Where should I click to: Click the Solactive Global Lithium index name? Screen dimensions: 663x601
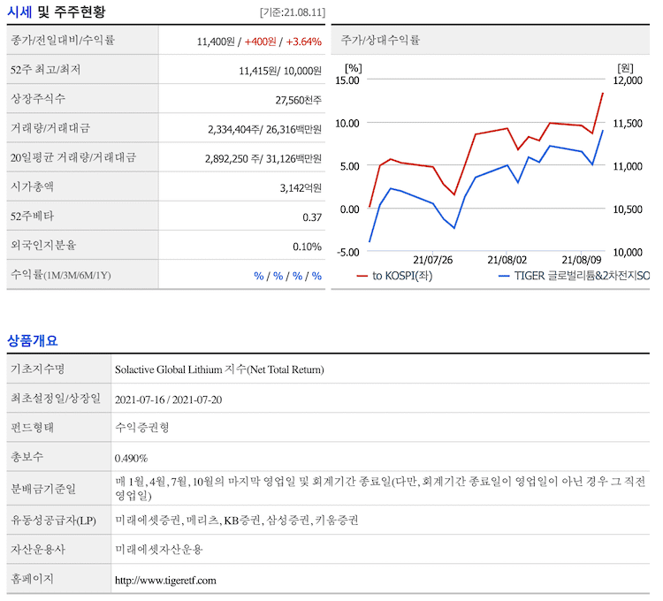click(219, 369)
